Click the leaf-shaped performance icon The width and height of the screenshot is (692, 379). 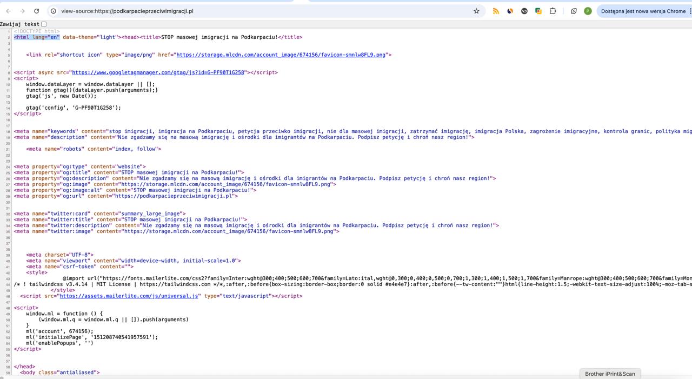point(574,11)
